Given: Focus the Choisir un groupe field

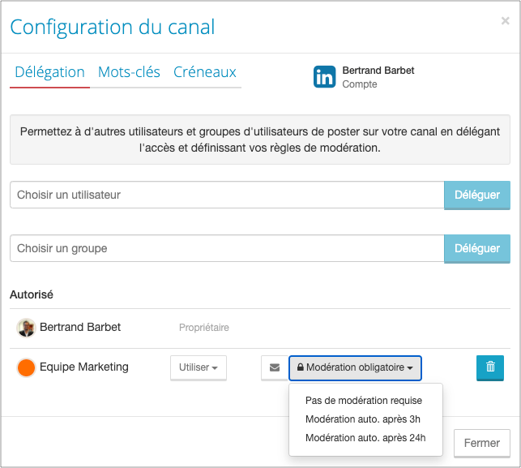Looking at the screenshot, I should [227, 248].
